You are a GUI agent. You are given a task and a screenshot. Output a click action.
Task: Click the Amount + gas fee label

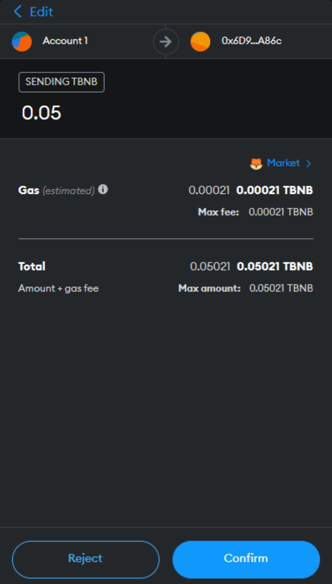[58, 288]
